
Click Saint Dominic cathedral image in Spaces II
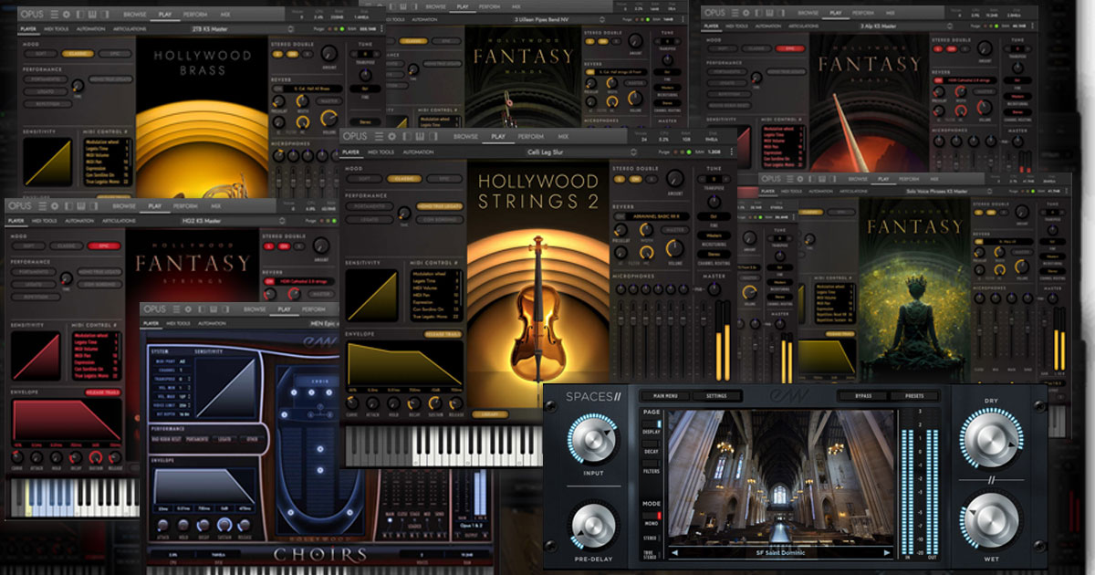[x=781, y=476]
